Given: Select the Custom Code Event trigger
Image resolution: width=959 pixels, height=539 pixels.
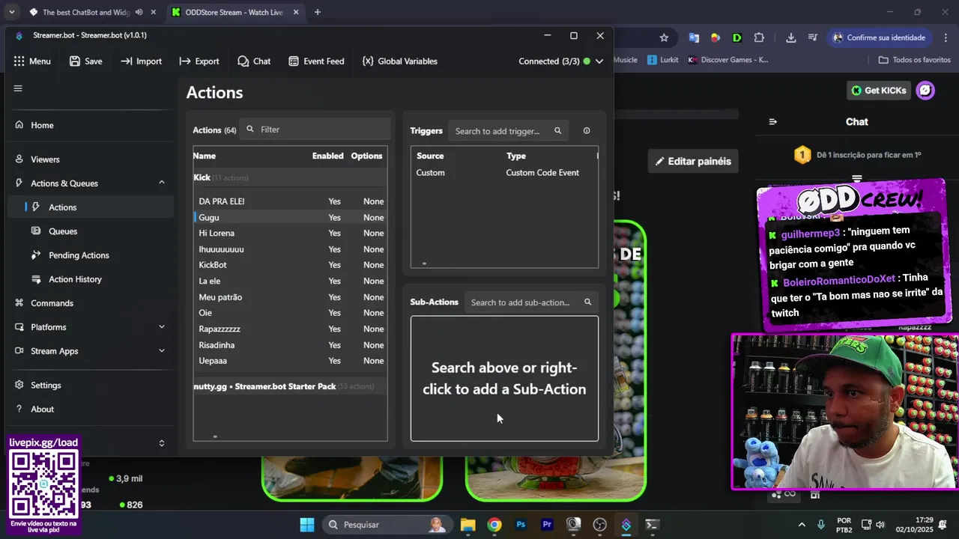Looking at the screenshot, I should tap(504, 173).
